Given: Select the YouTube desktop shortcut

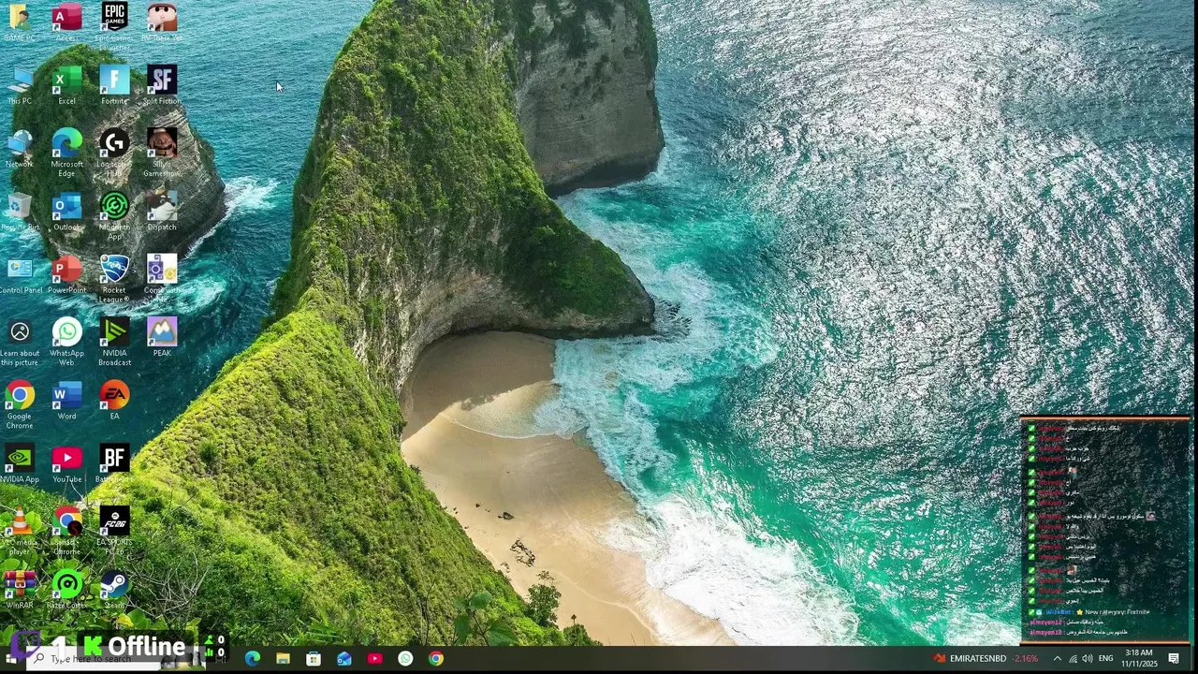Looking at the screenshot, I should coord(66,463).
